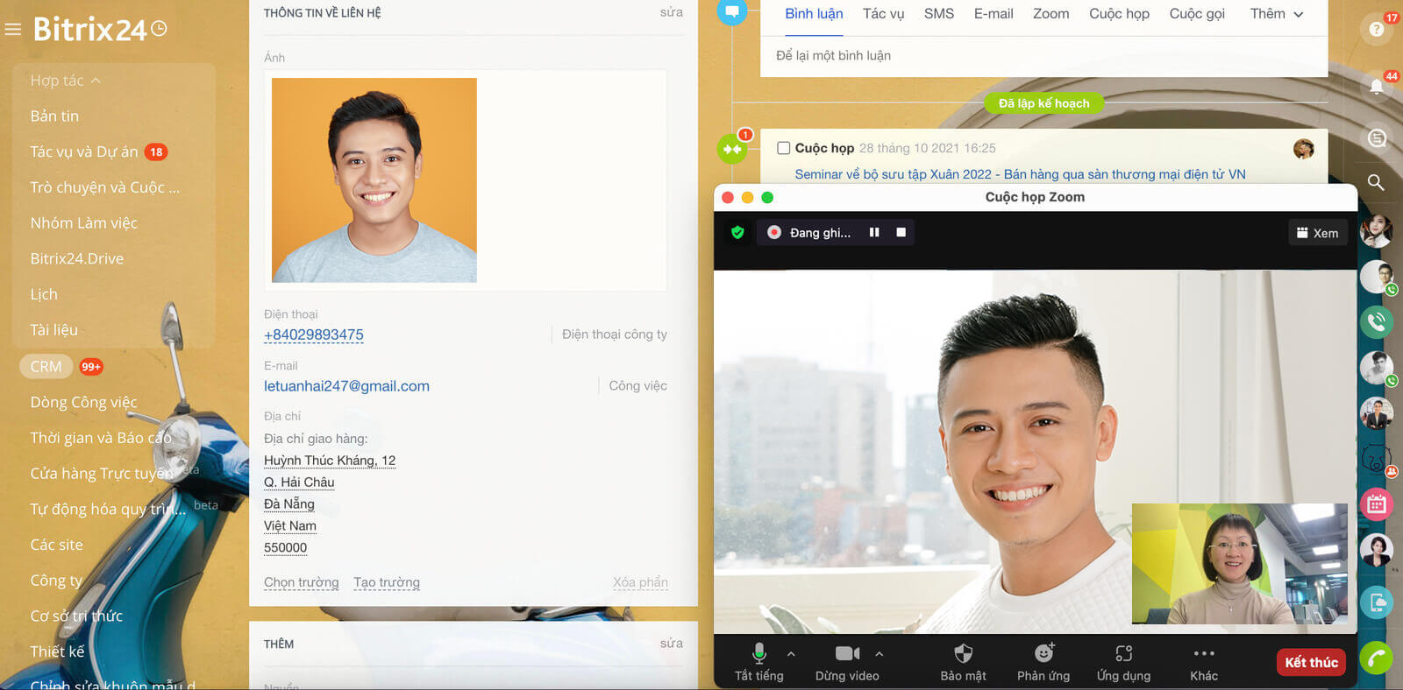Open Khác more options in Zoom

pyautogui.click(x=1204, y=662)
